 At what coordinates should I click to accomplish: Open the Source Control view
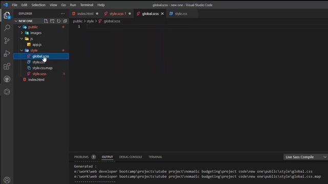pos(7,40)
